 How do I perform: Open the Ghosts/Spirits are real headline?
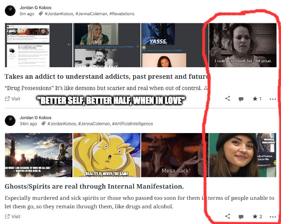point(94,186)
